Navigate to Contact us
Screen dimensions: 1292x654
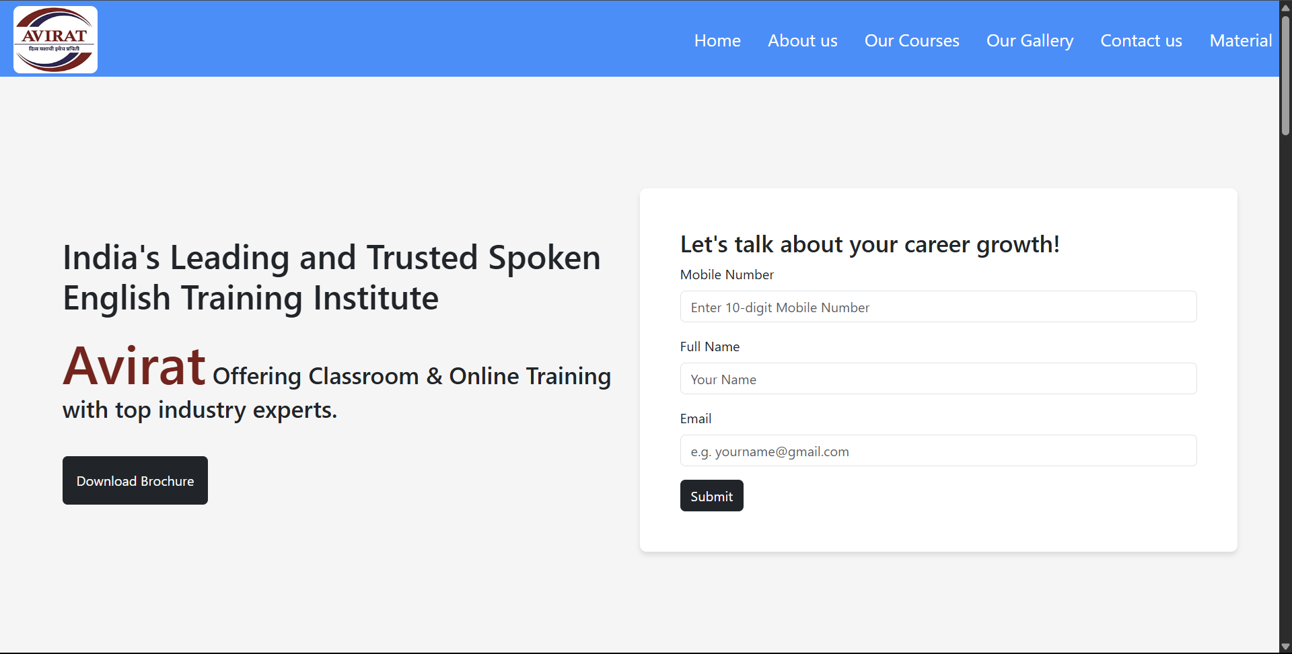1141,40
